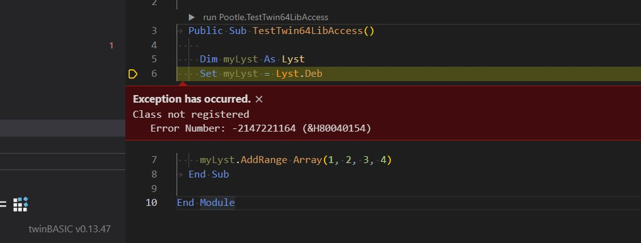Click the Array(1, 2, 3, 4) expression
Screen dimensions: 641x243
[x=343, y=160]
